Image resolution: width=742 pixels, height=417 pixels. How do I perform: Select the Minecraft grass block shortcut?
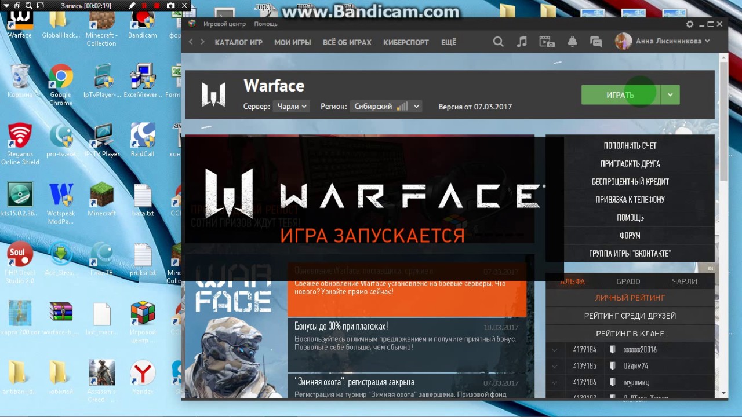click(x=102, y=200)
